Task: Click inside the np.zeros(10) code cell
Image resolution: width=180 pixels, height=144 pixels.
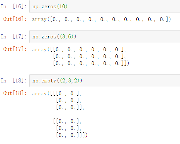Action: (105, 6)
